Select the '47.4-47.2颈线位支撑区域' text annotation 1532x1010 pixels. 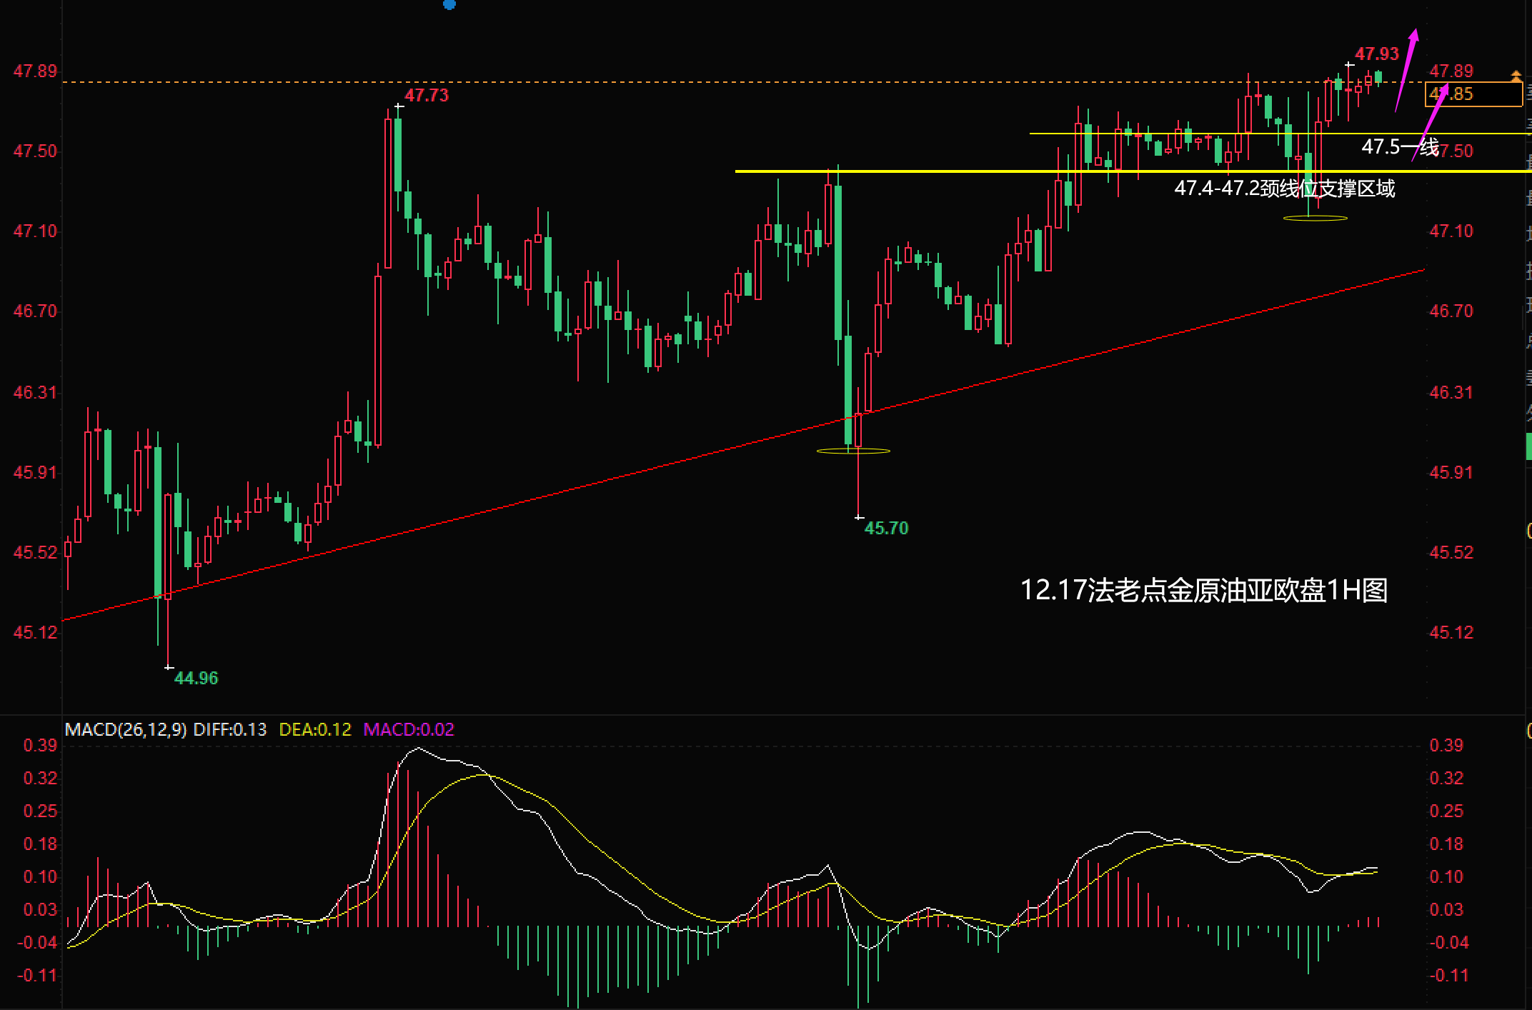pos(1284,189)
